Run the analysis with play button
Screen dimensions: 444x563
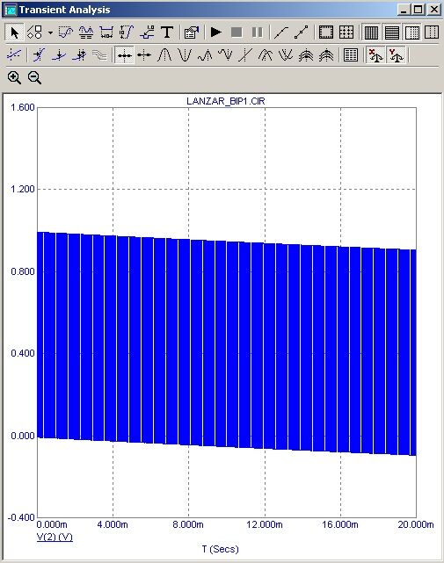[215, 32]
